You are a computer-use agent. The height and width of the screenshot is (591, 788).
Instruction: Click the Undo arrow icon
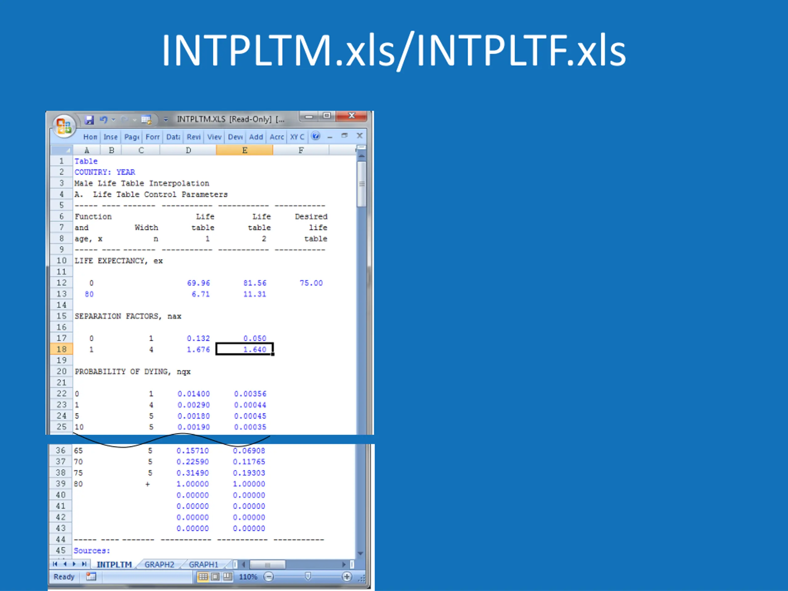coord(104,120)
